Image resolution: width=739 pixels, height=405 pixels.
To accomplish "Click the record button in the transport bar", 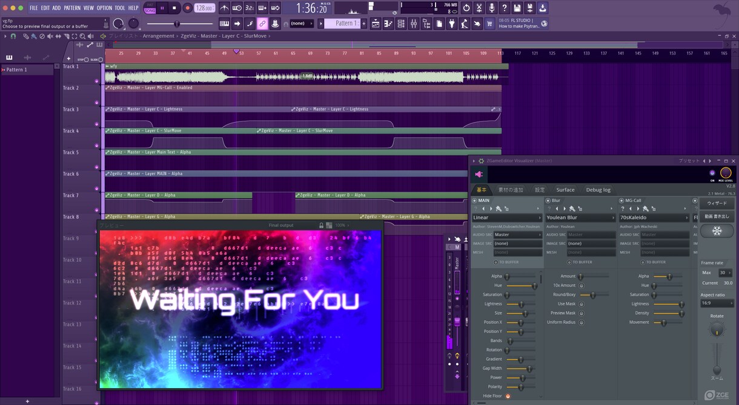I will point(187,8).
